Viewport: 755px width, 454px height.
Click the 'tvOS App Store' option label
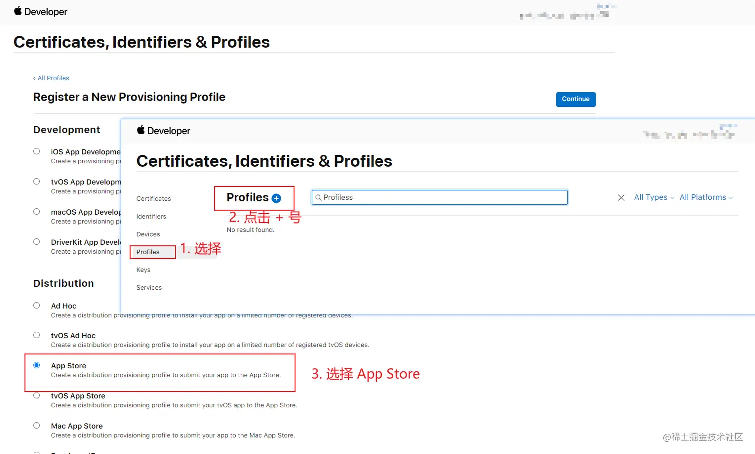[78, 396]
